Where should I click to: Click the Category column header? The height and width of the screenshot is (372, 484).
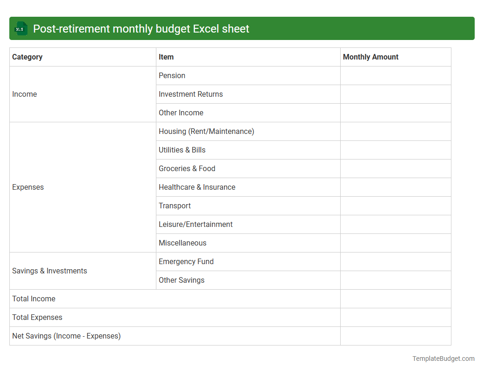pyautogui.click(x=27, y=57)
